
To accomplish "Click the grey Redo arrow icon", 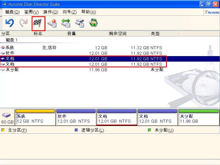I will 23,23.
